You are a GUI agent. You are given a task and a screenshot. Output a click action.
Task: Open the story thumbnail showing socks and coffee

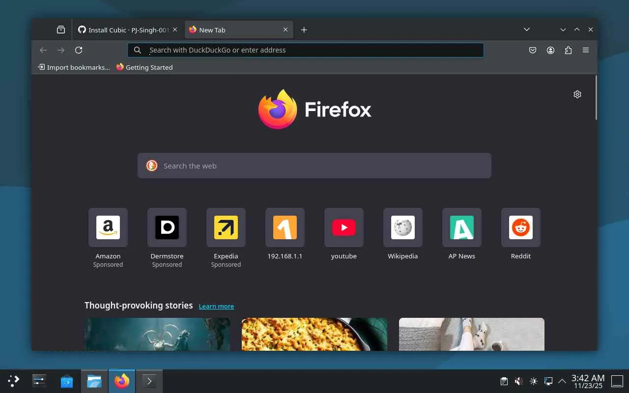pos(472,334)
